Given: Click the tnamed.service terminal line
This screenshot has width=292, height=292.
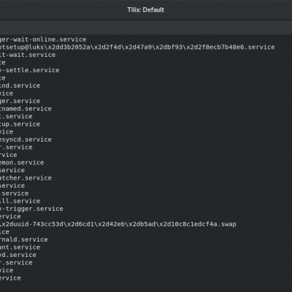Looking at the screenshot, I should tap(26, 109).
